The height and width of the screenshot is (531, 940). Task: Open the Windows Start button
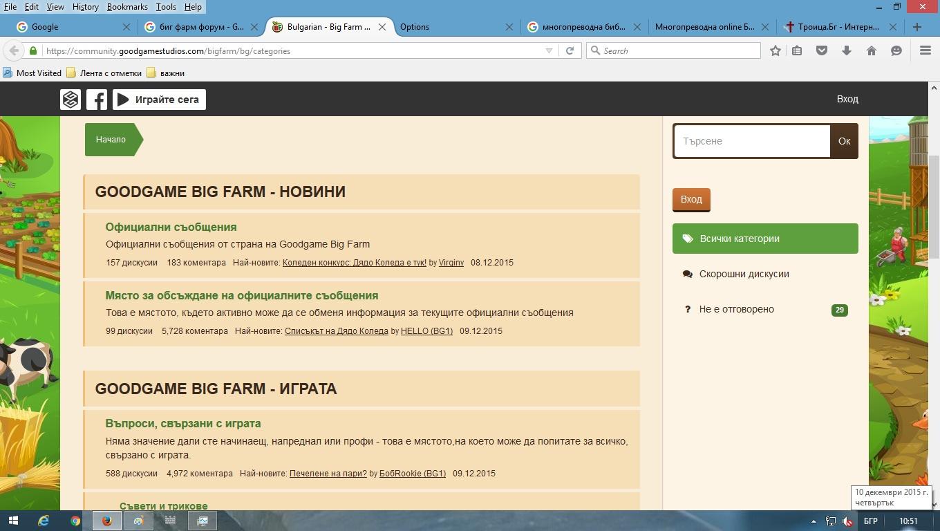coord(14,521)
